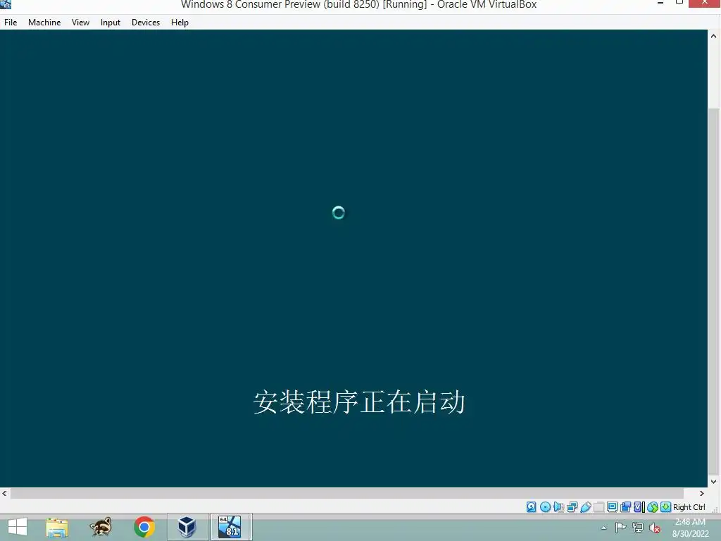Click the virtualization CPU status icon
Image resolution: width=721 pixels, height=541 pixels.
(x=639, y=507)
